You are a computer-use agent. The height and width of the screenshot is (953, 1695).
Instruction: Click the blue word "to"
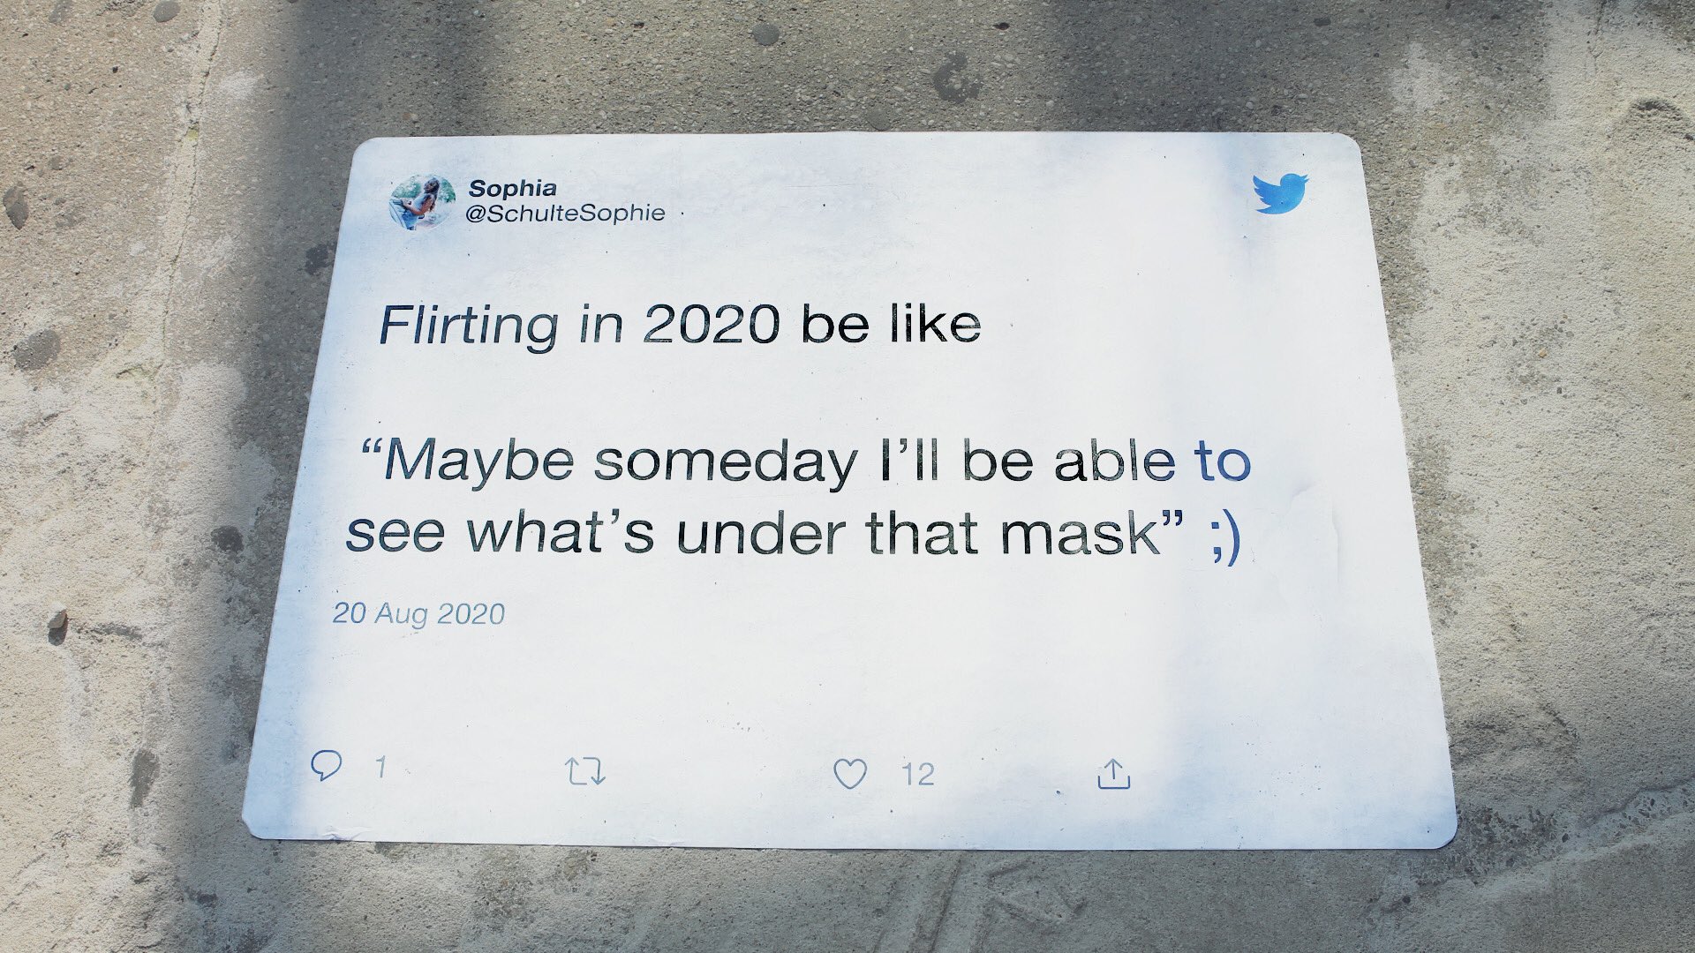click(1223, 462)
